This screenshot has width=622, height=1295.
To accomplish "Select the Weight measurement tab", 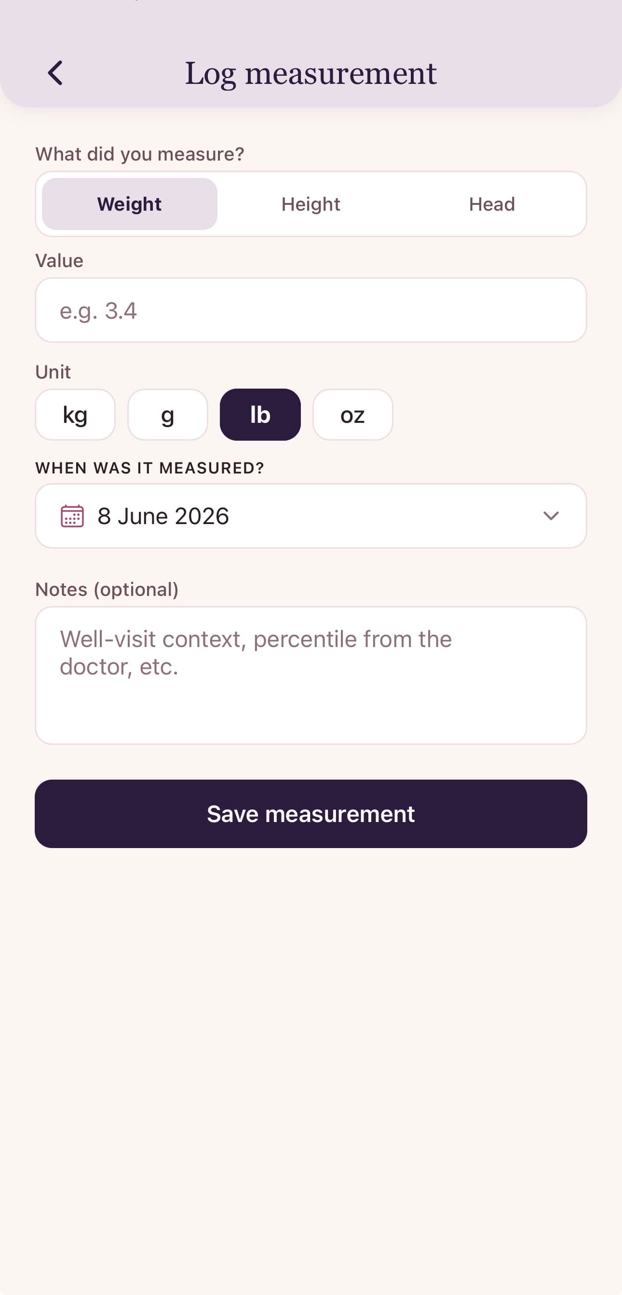I will point(129,204).
